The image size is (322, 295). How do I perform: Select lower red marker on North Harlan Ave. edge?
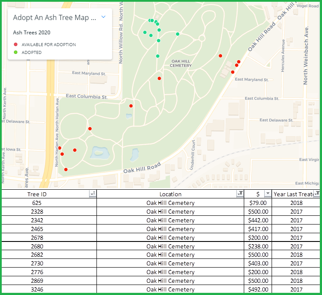pos(62,154)
